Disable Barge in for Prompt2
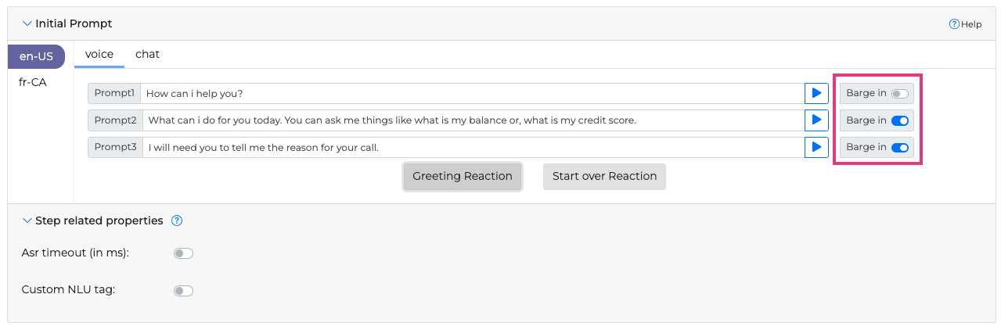 click(x=900, y=120)
